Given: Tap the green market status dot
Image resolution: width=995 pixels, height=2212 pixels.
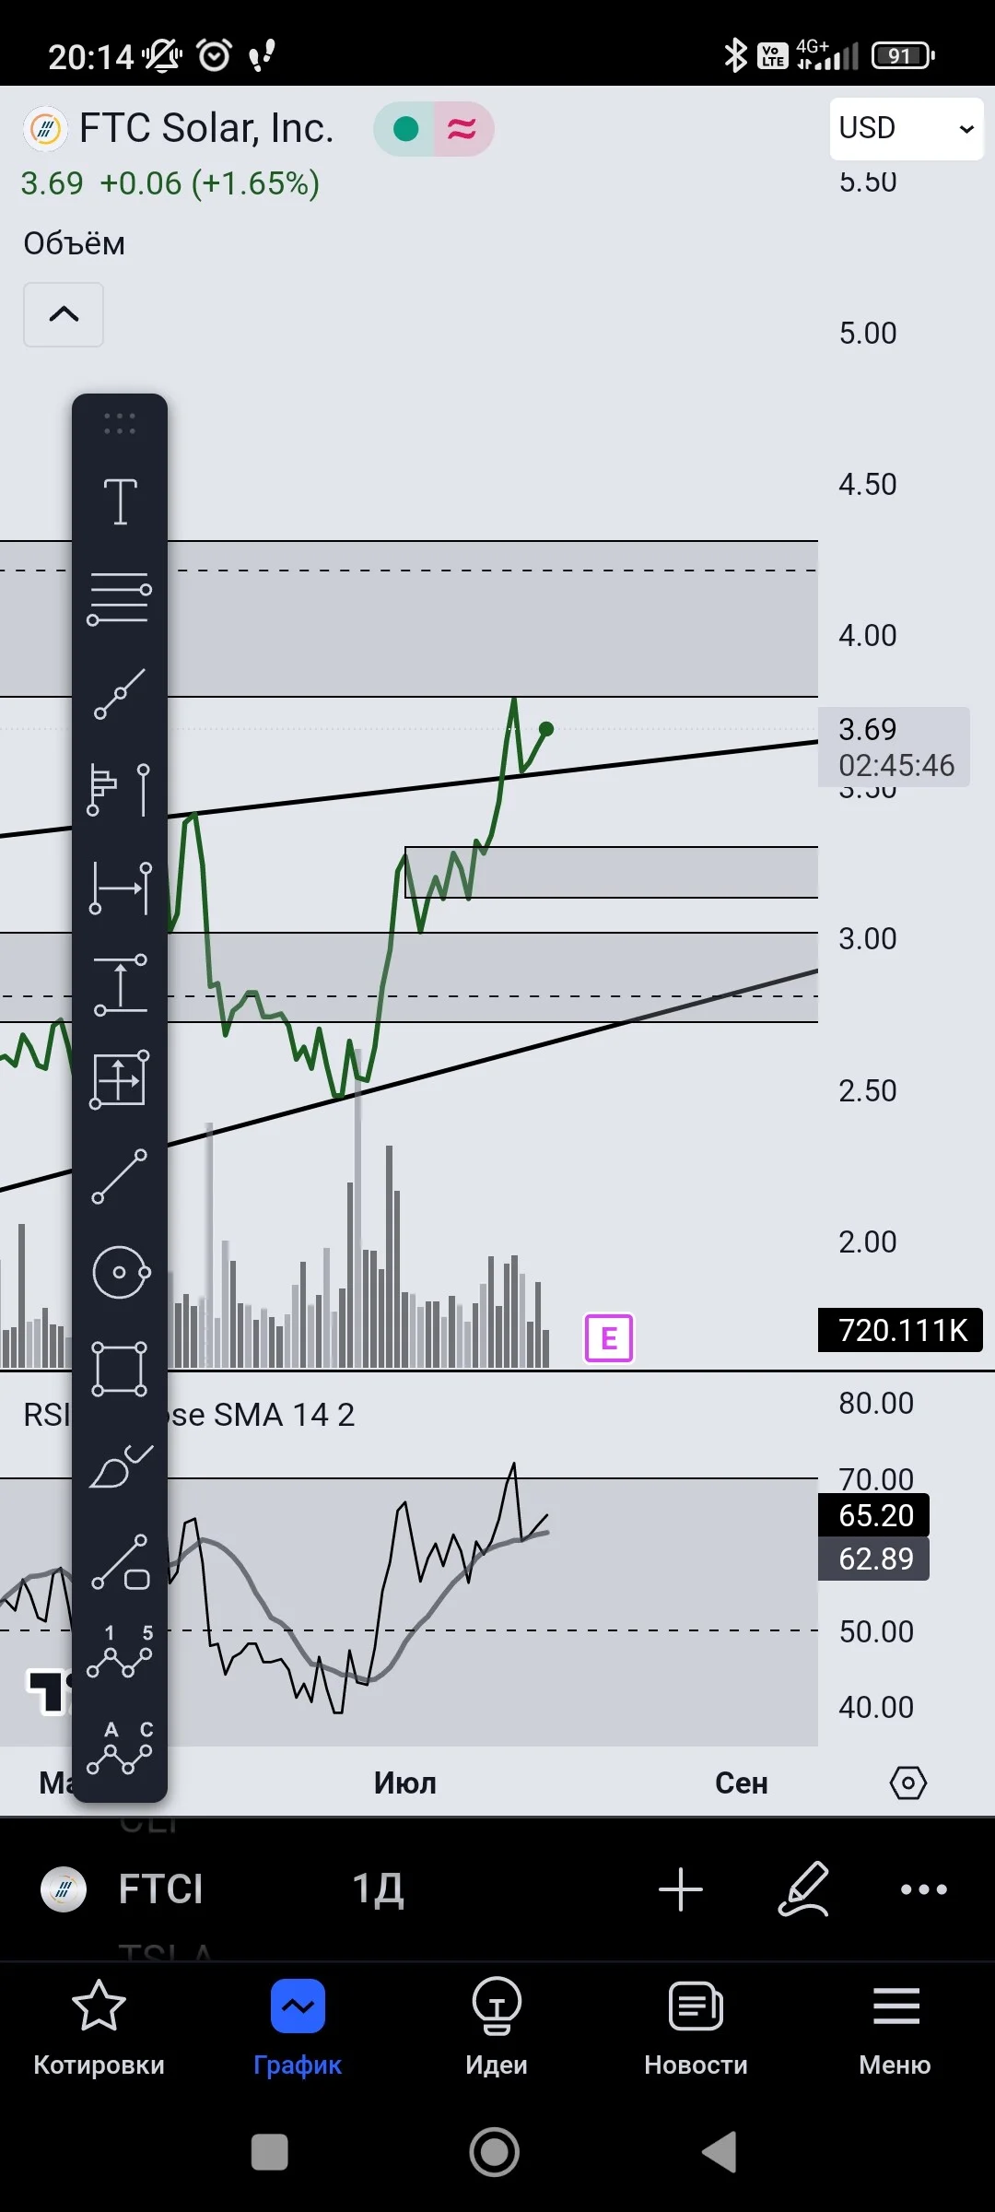Looking at the screenshot, I should pyautogui.click(x=405, y=129).
